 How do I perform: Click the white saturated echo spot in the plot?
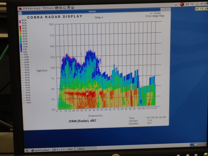87,93
